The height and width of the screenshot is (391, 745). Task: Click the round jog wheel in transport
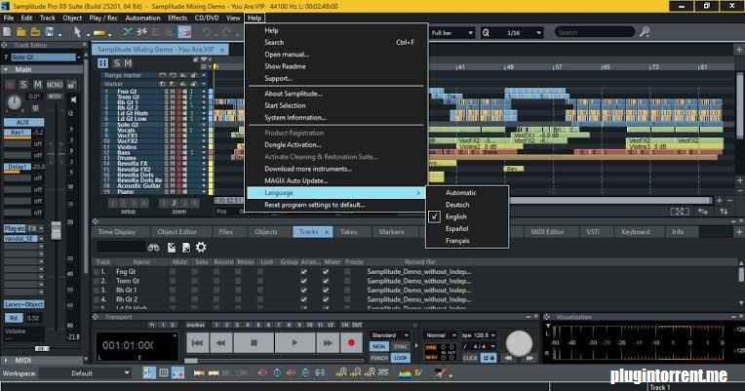coord(519,342)
